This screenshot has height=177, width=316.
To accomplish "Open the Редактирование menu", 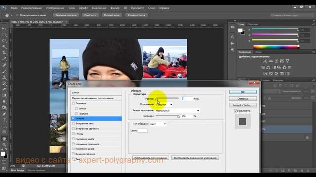I will pos(32,8).
